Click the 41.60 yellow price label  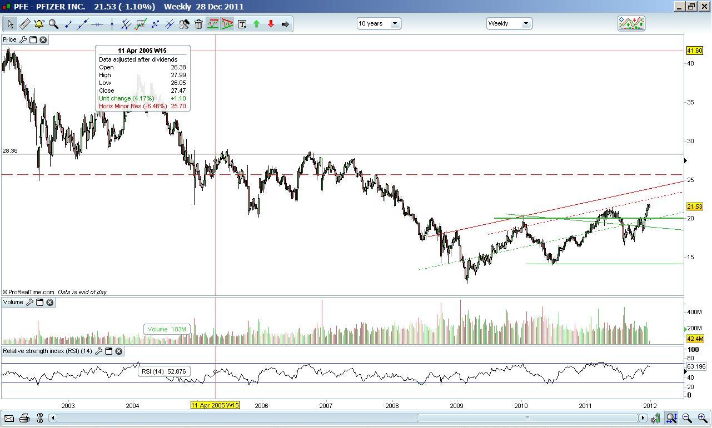(695, 51)
